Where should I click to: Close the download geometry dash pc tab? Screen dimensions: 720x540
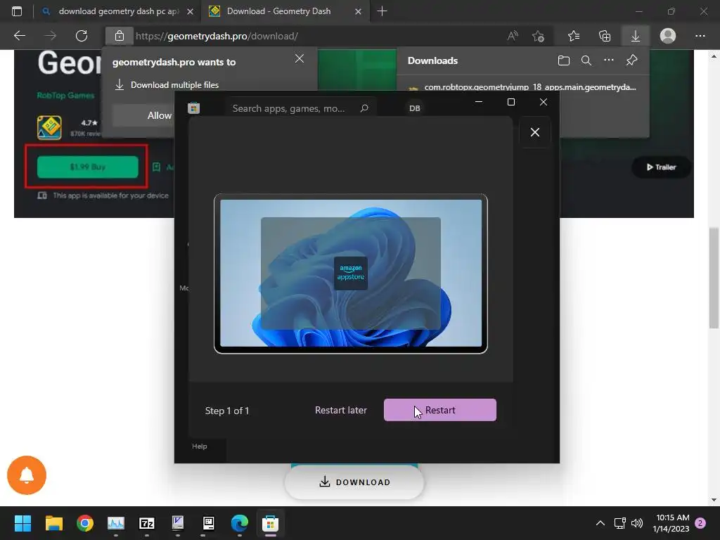(190, 11)
